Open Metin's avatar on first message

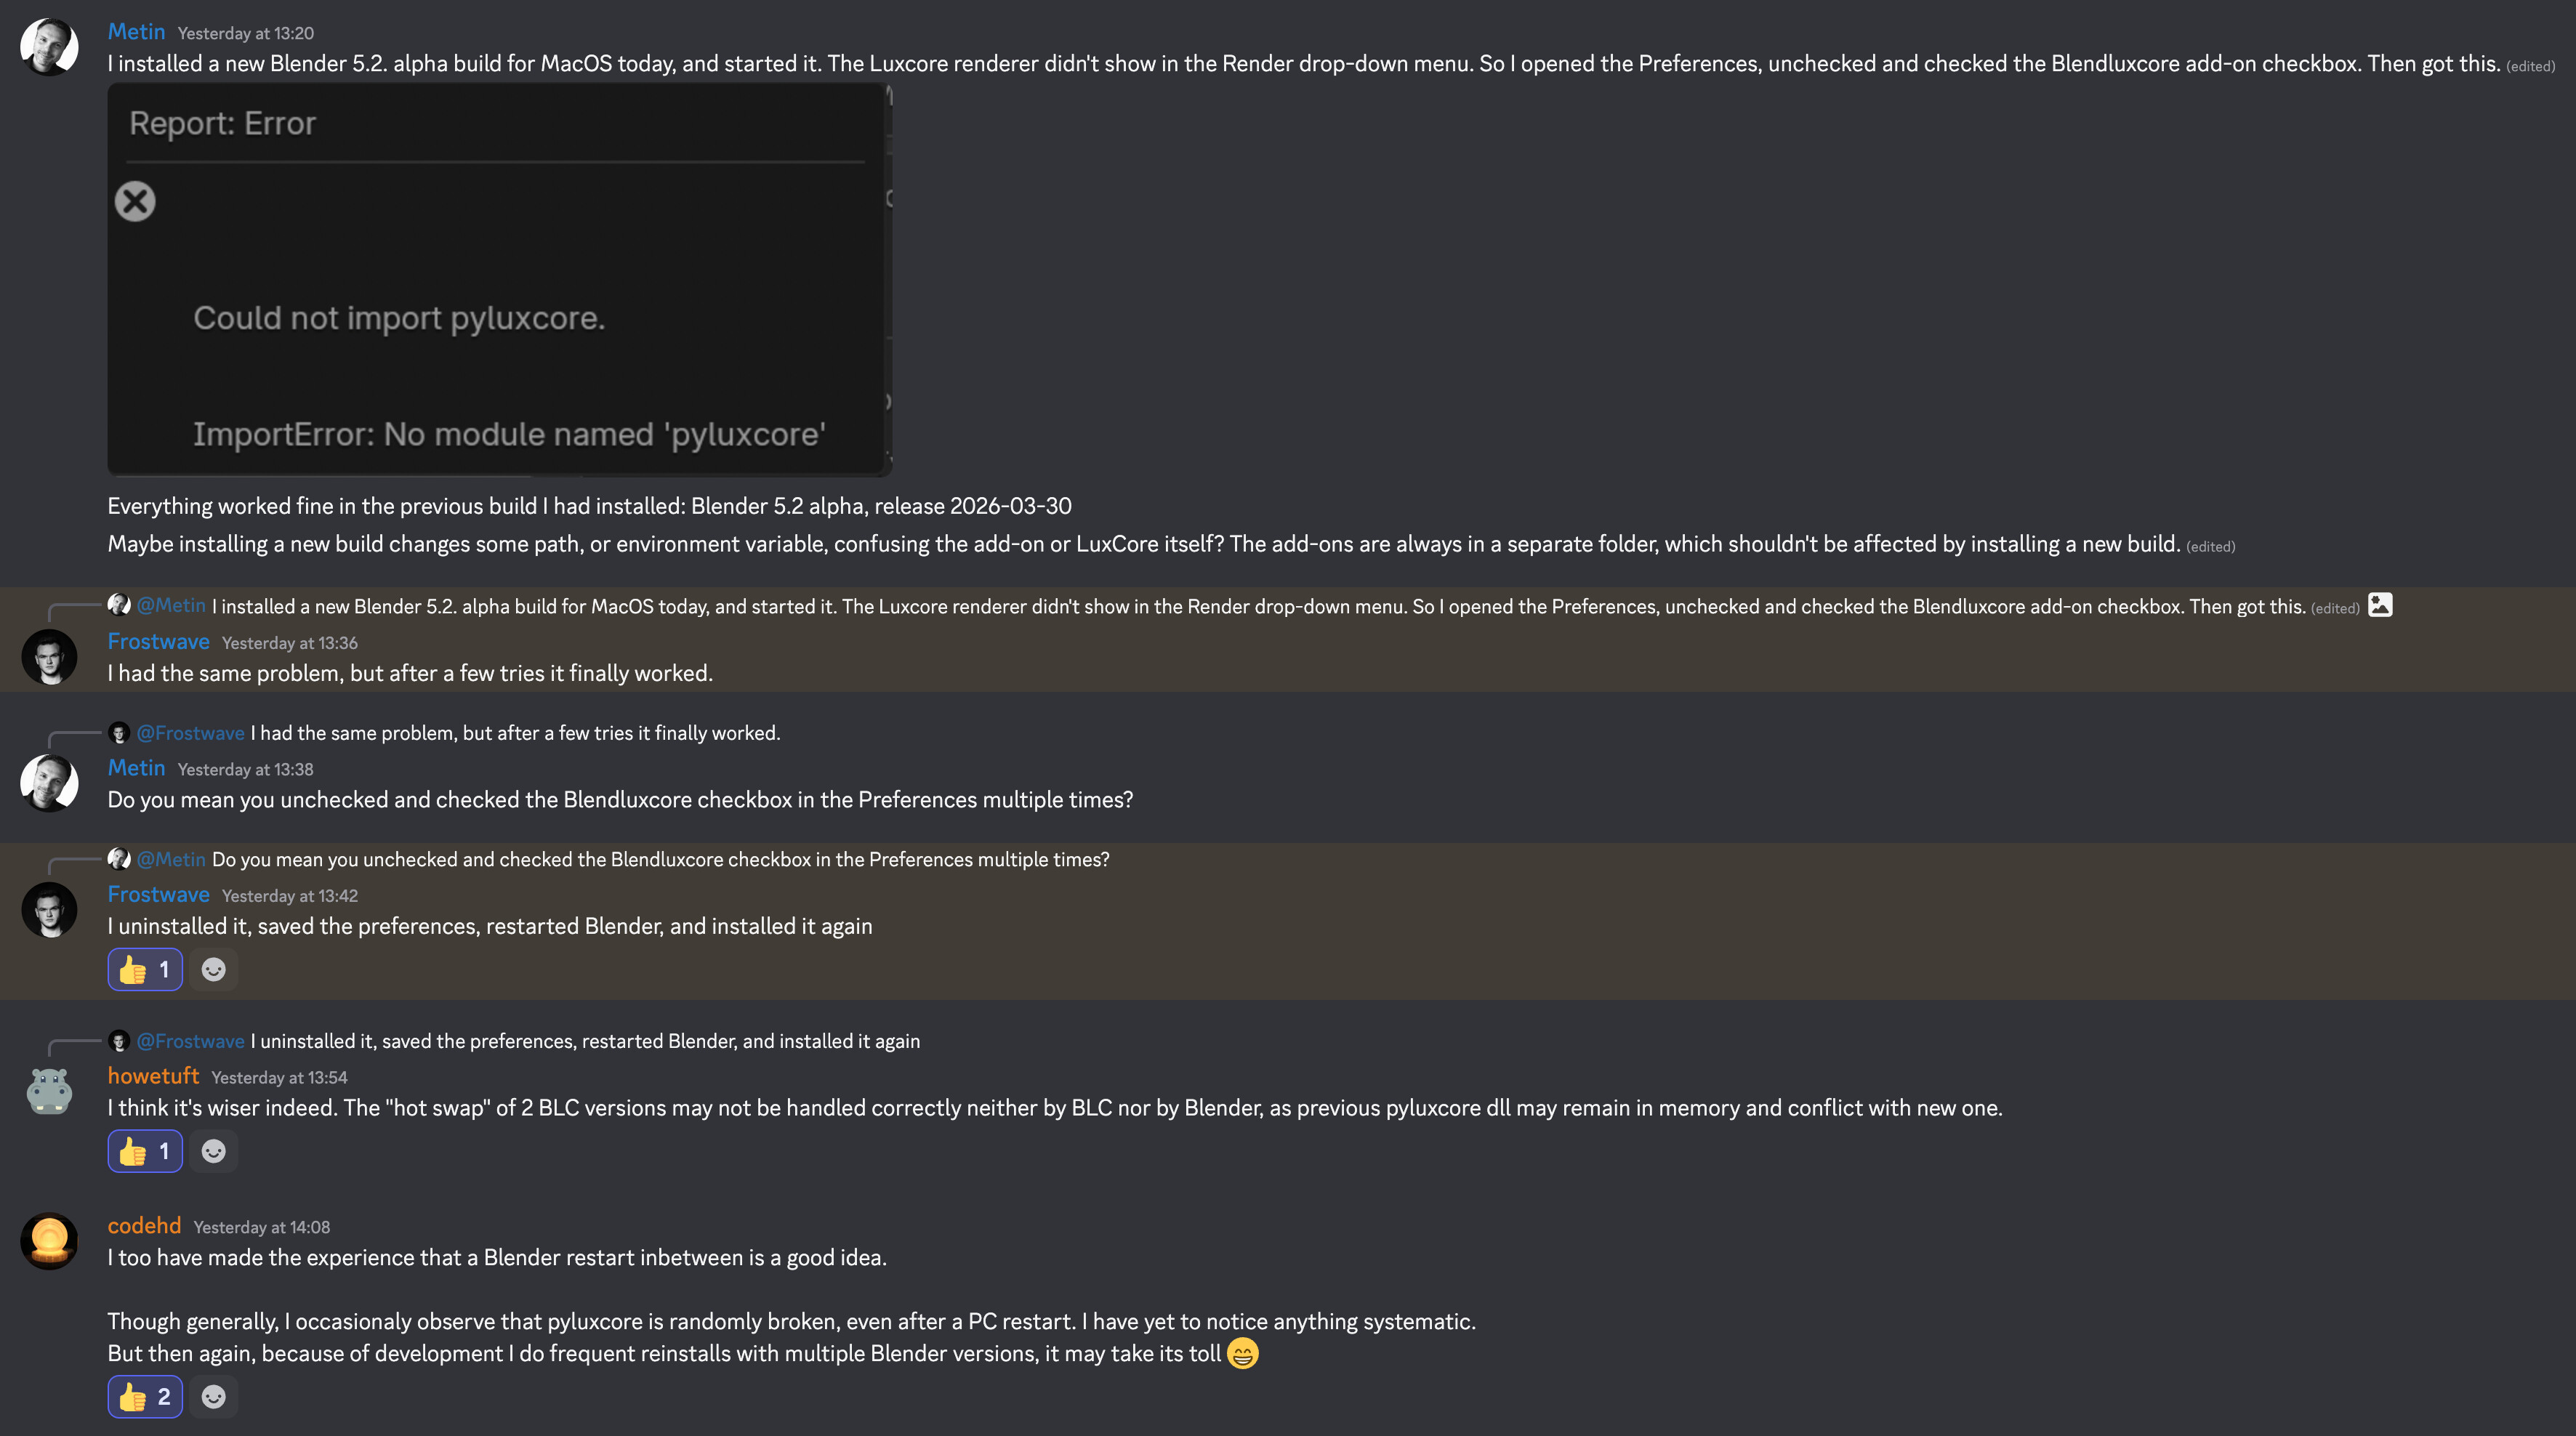coord(49,47)
